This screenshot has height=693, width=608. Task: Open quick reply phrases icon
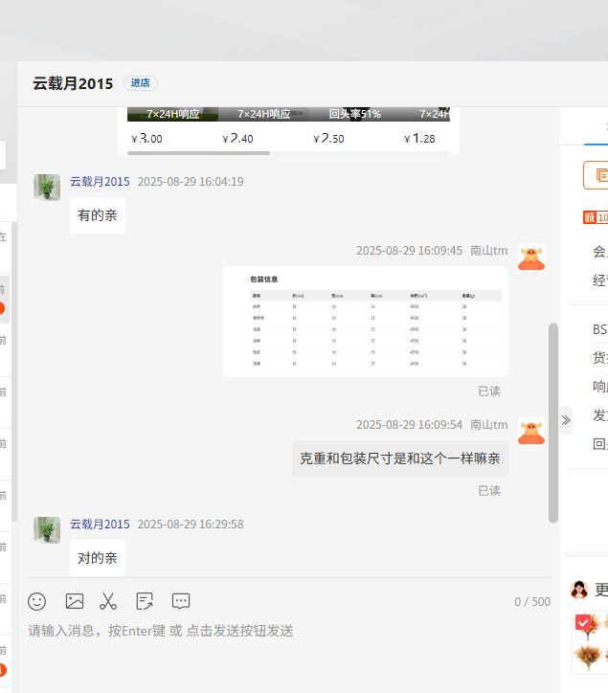click(181, 601)
